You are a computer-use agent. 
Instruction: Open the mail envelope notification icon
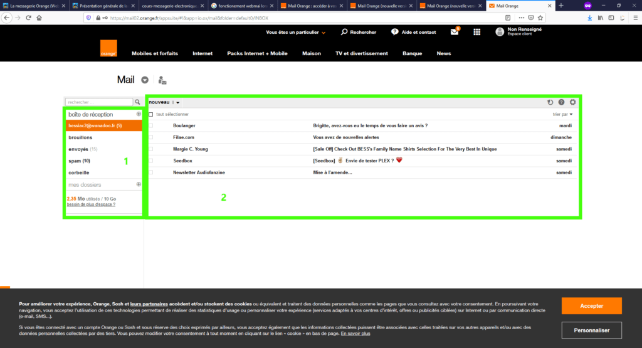pyautogui.click(x=455, y=32)
